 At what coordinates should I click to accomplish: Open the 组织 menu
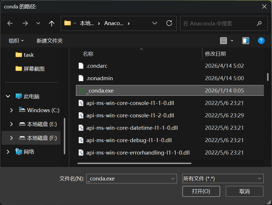[x=16, y=41]
